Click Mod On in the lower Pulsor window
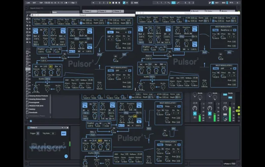265x167 pixels. [x=121, y=126]
